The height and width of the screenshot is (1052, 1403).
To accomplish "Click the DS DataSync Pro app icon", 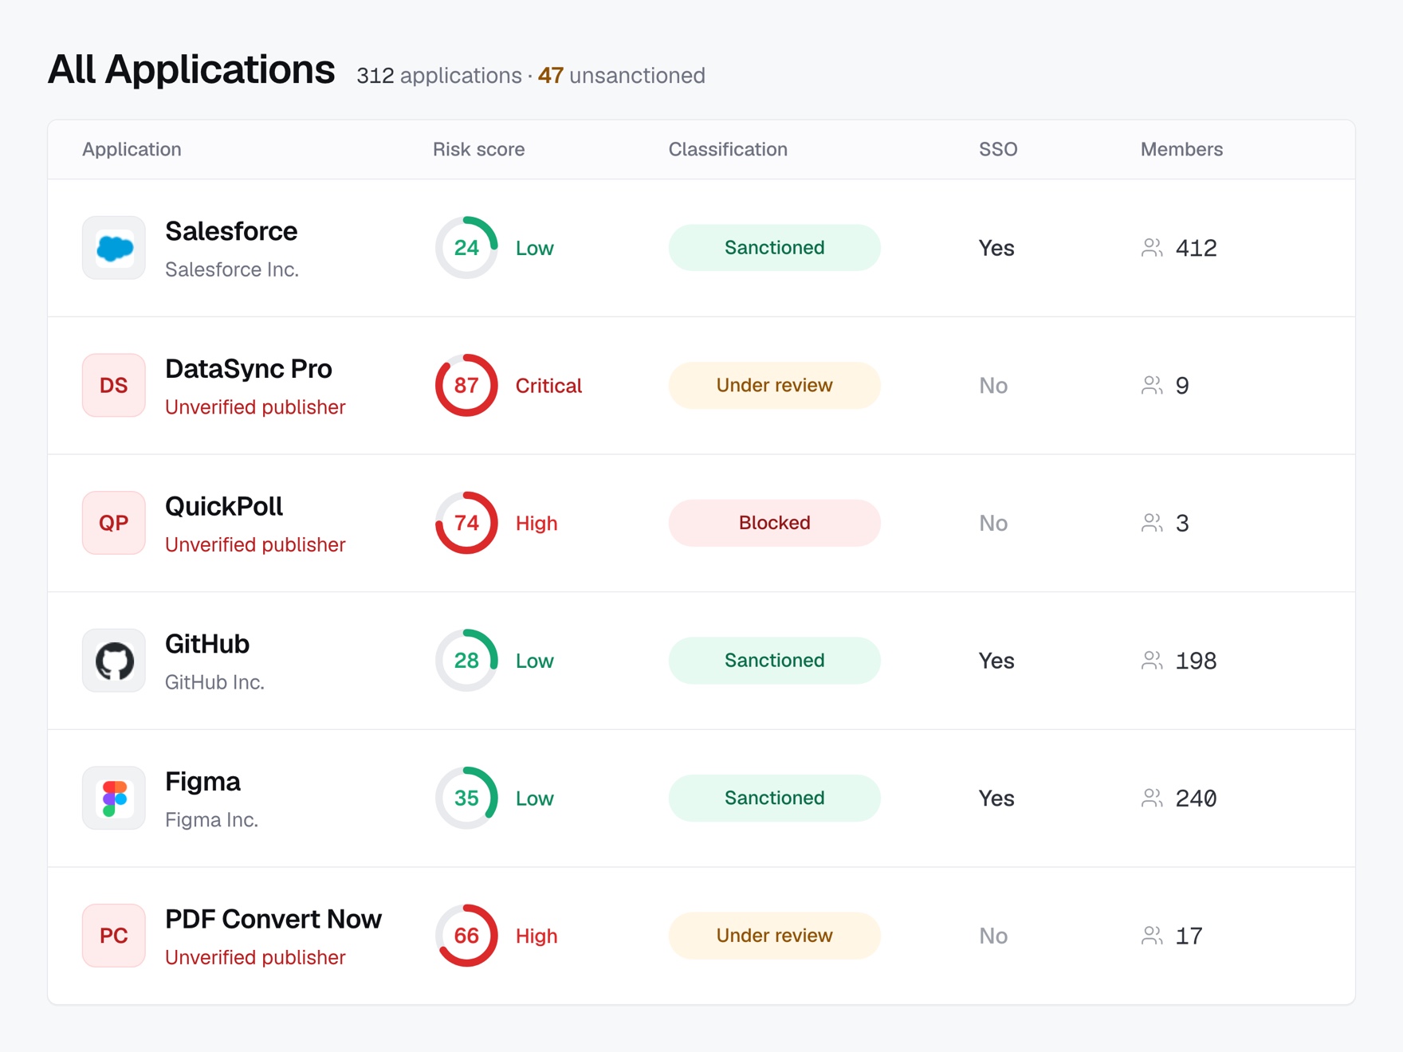I will tap(114, 386).
